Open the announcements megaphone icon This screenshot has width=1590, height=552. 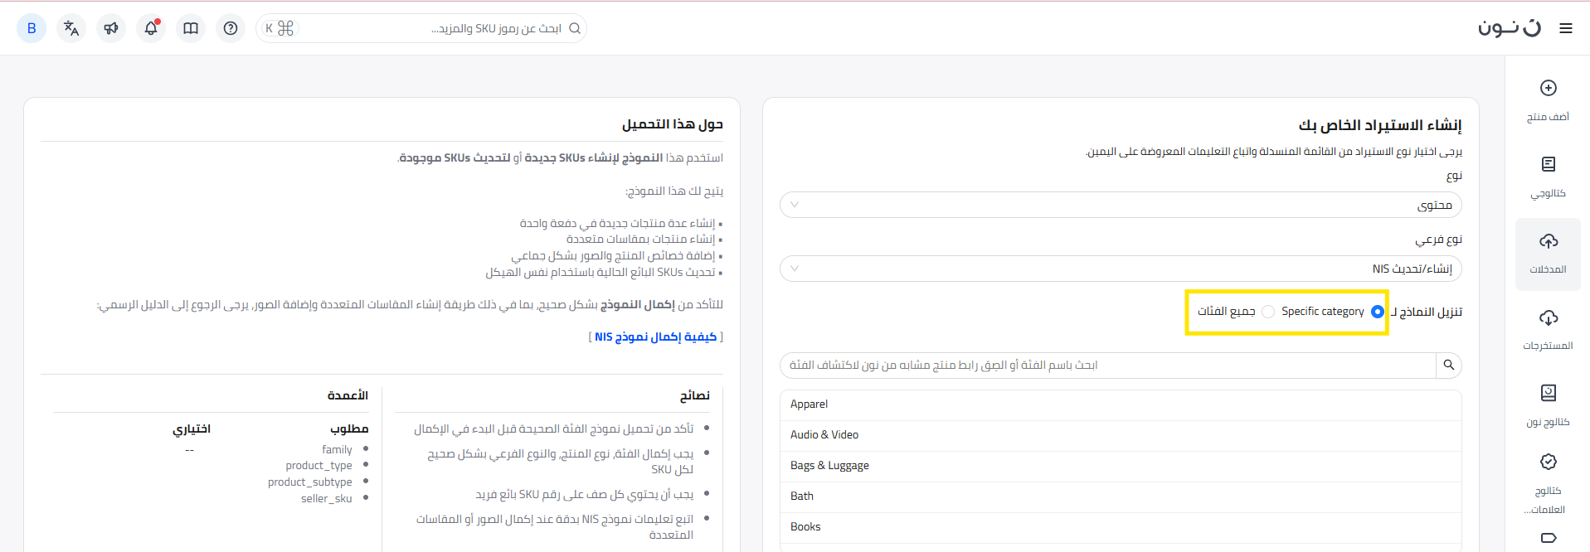pyautogui.click(x=111, y=28)
